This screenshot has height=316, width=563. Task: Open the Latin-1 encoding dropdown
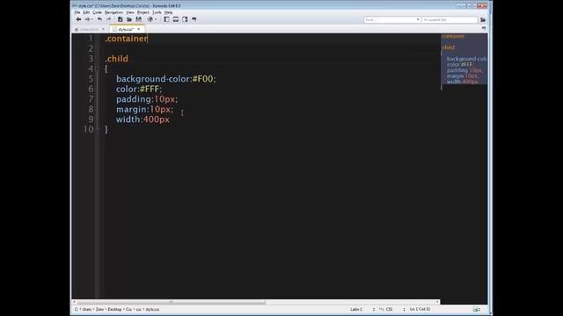click(x=362, y=309)
